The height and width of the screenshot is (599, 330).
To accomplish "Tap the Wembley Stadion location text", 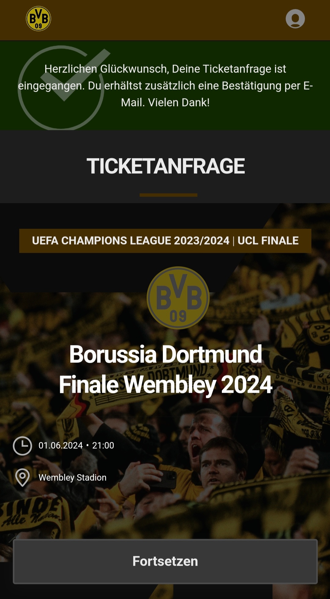I will (72, 477).
